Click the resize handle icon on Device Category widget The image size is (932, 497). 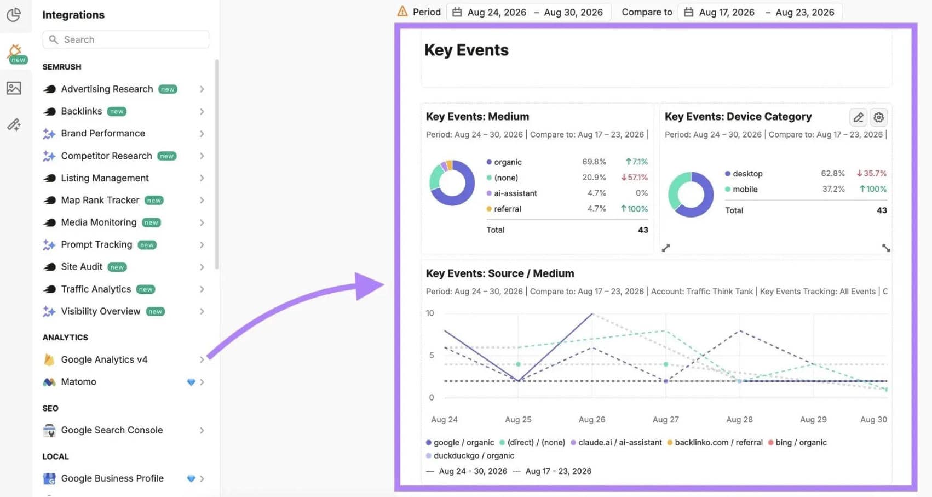click(x=886, y=248)
